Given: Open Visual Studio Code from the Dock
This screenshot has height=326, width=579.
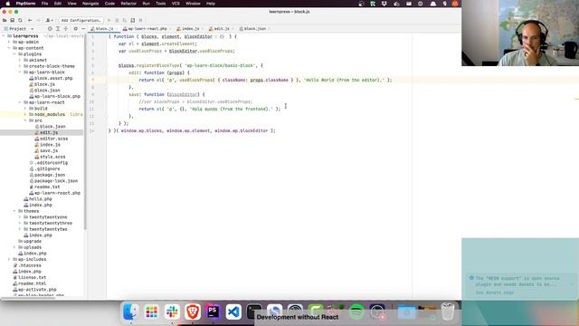Looking at the screenshot, I should pos(233,312).
